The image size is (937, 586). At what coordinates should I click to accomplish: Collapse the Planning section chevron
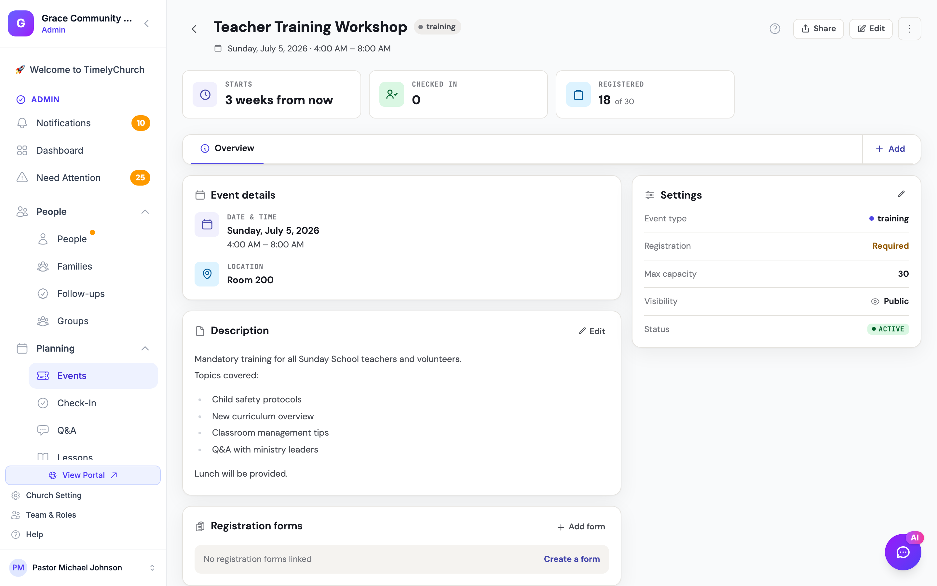click(145, 348)
